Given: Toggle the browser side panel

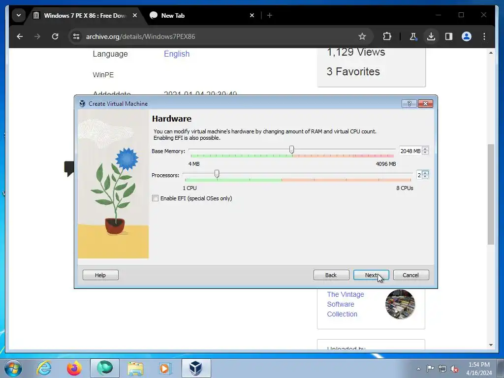Looking at the screenshot, I should [x=449, y=36].
